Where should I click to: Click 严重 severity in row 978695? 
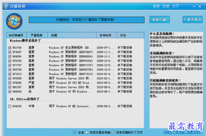(31, 83)
